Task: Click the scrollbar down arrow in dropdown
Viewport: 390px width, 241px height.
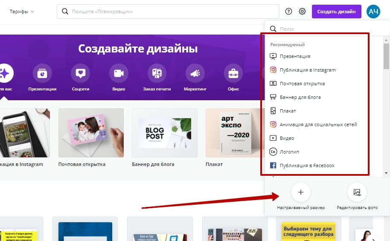Action: (x=386, y=173)
